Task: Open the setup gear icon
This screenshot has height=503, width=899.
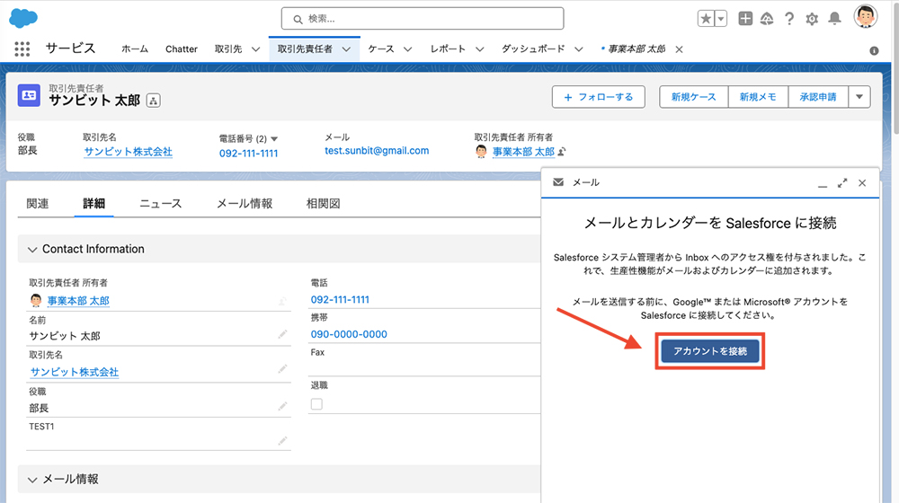Action: pos(812,19)
